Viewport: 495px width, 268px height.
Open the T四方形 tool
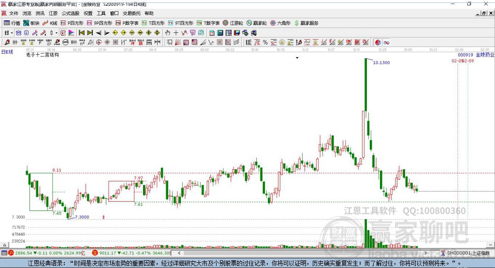point(153,23)
